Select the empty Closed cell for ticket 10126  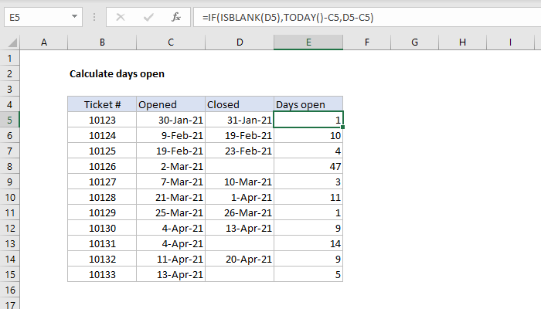coord(240,166)
